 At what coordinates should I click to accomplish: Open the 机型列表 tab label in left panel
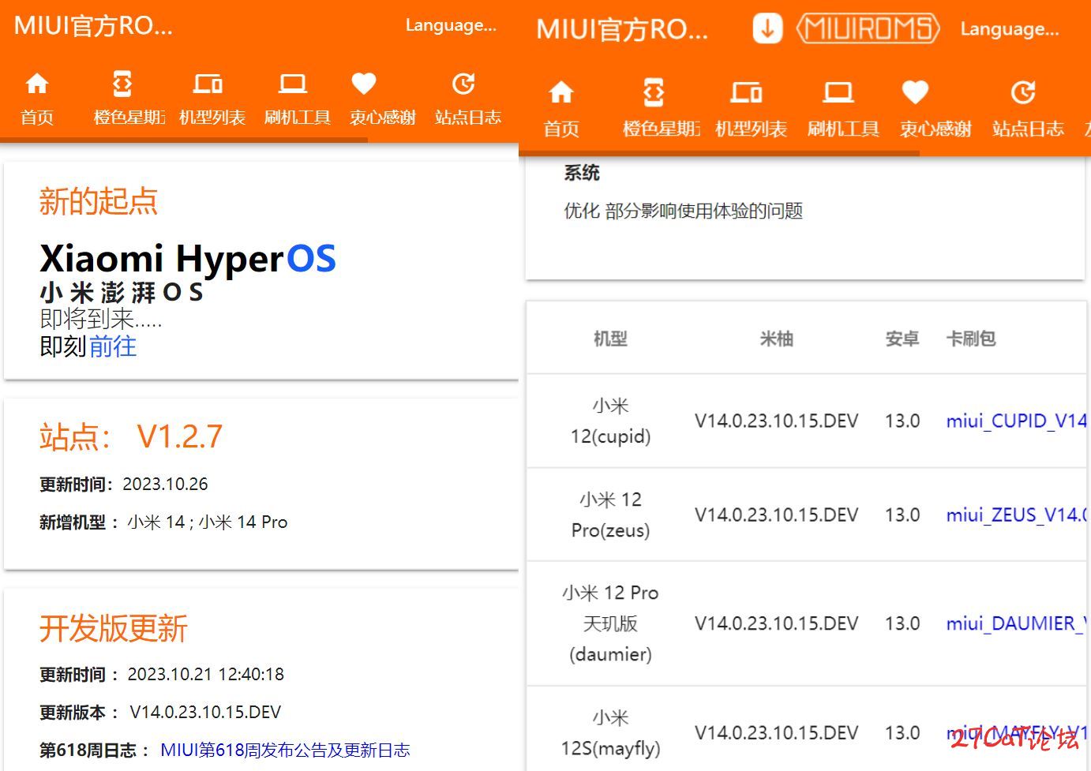click(212, 118)
